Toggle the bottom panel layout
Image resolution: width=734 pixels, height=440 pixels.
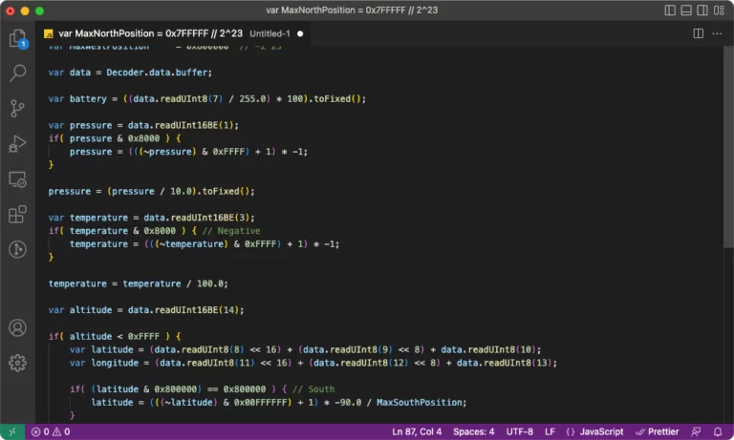[x=686, y=10]
